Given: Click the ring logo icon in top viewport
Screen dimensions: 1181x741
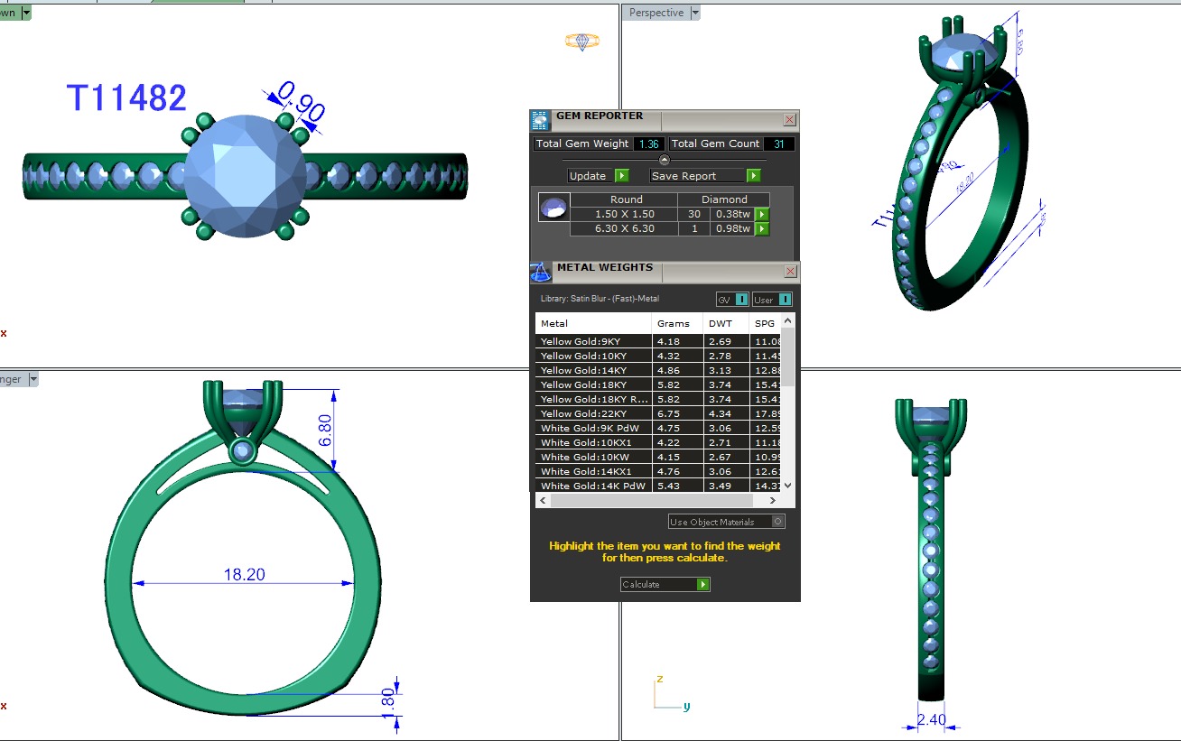Looking at the screenshot, I should (x=582, y=42).
